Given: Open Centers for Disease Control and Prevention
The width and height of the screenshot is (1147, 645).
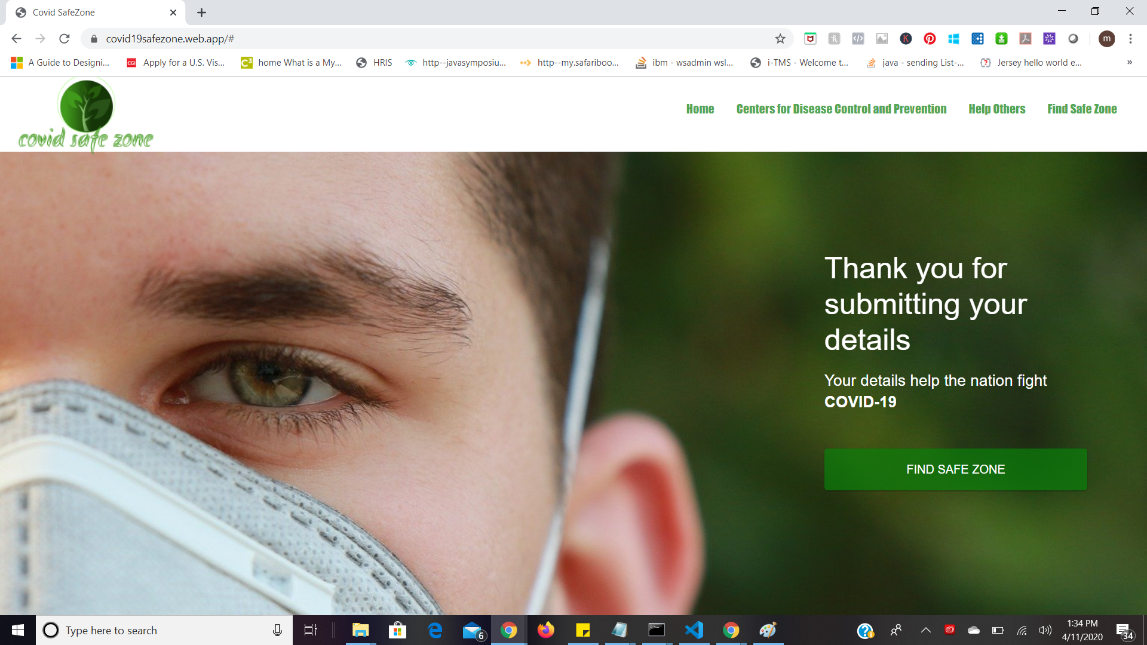Looking at the screenshot, I should point(841,109).
